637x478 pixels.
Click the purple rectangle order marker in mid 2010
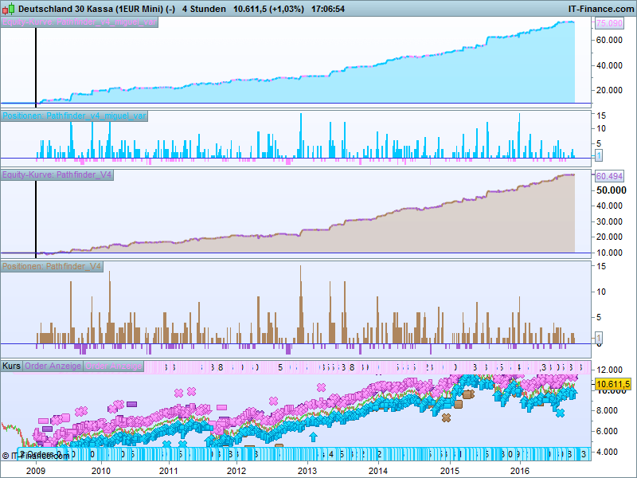131,404
